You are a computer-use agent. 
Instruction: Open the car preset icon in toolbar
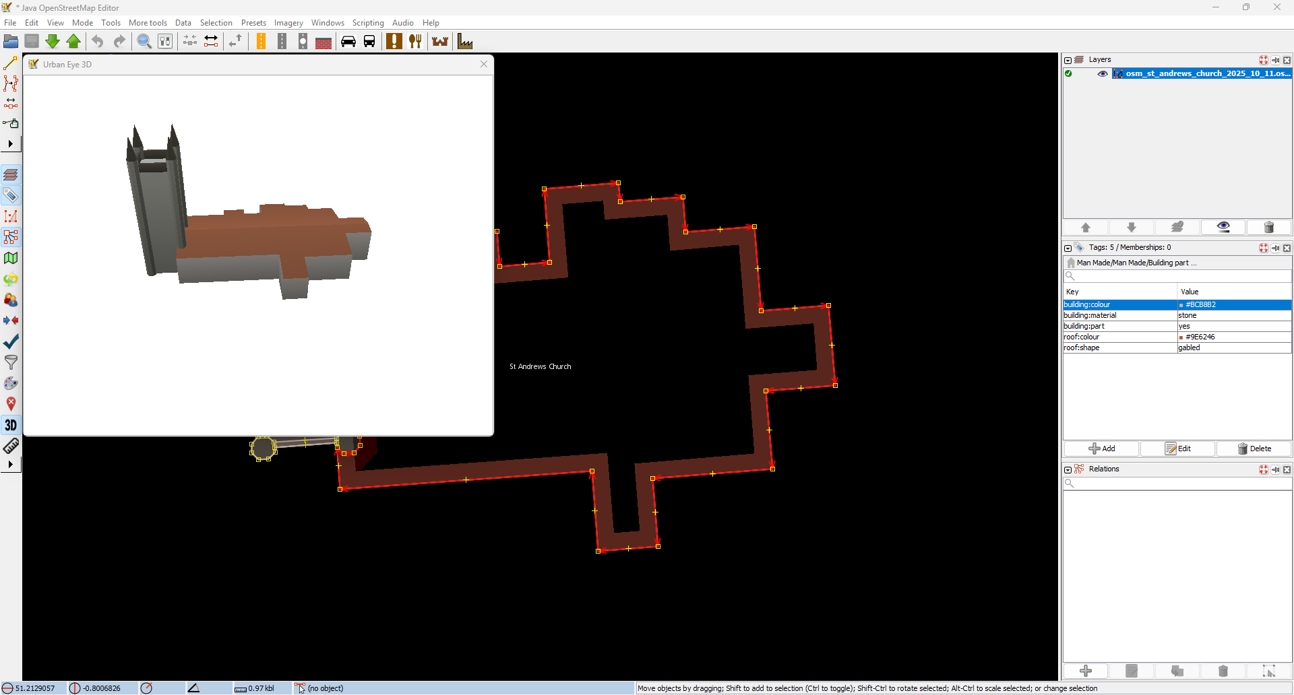(348, 42)
